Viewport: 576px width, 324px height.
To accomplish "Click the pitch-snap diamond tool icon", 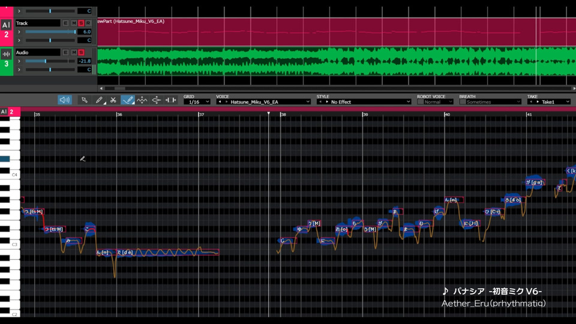I will [x=156, y=100].
